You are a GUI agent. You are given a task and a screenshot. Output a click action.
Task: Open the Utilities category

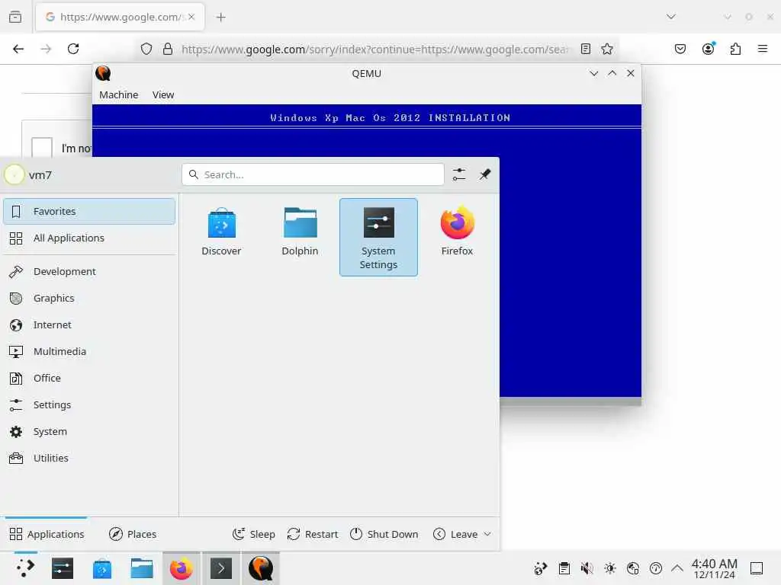(x=89, y=458)
